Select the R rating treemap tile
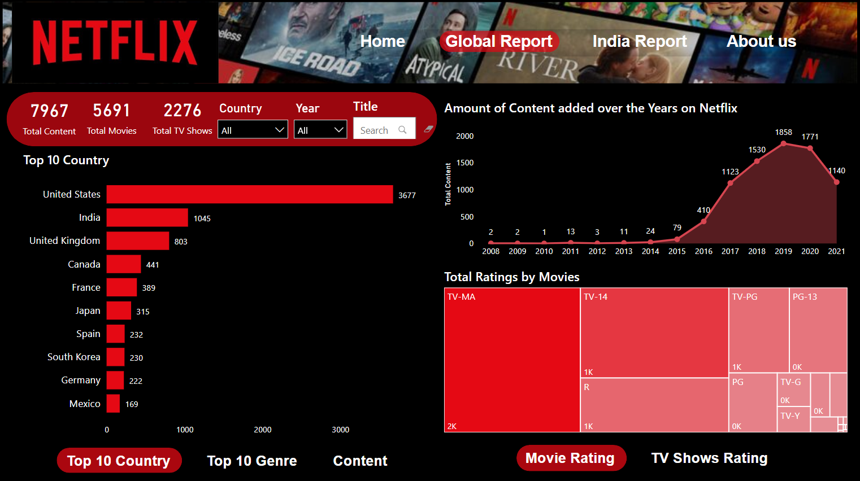860x481 pixels. click(654, 405)
